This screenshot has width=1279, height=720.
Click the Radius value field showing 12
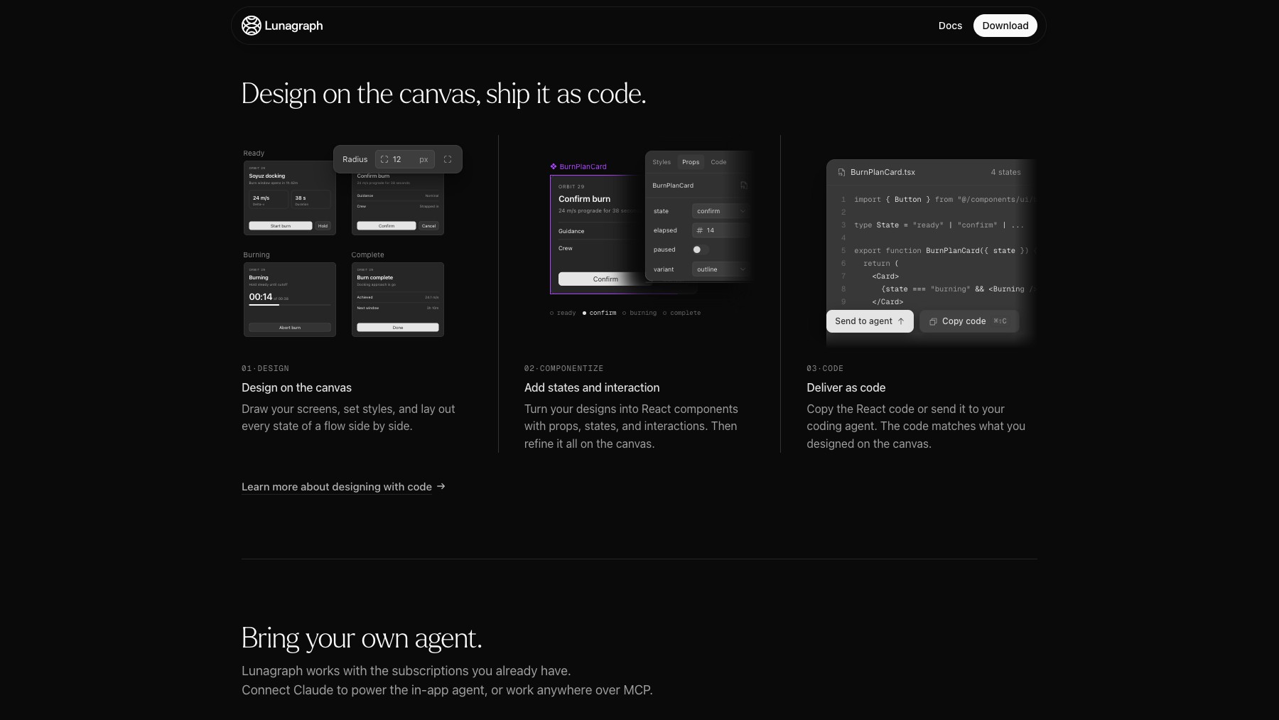point(404,159)
